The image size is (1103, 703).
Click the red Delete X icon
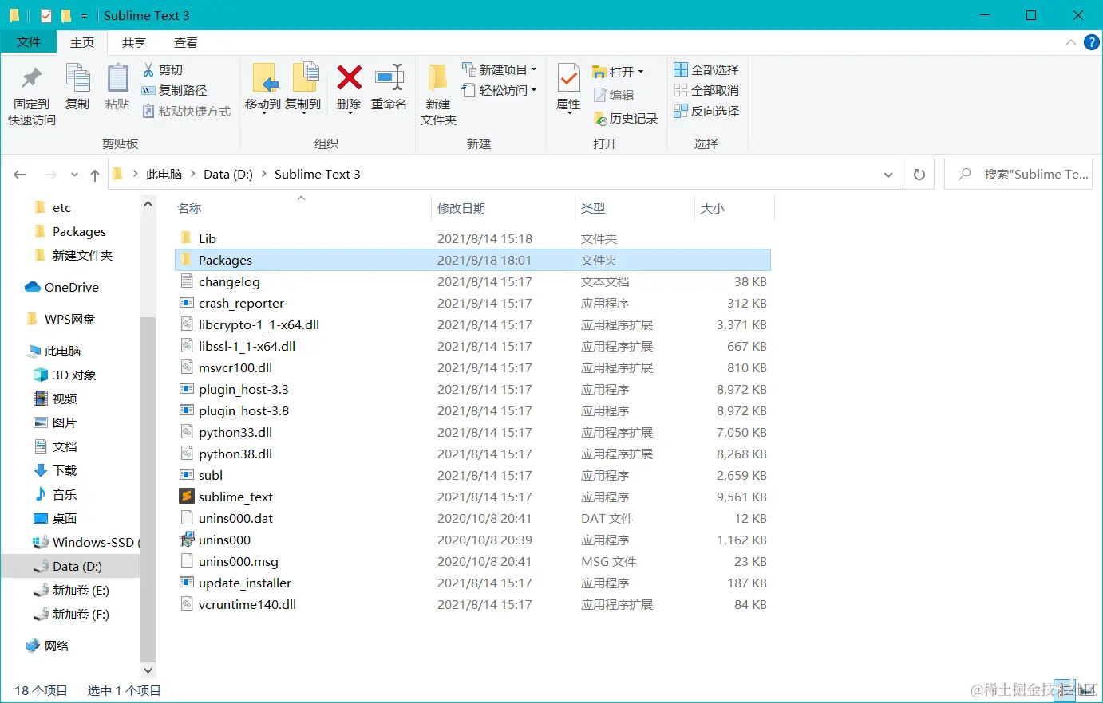[349, 77]
